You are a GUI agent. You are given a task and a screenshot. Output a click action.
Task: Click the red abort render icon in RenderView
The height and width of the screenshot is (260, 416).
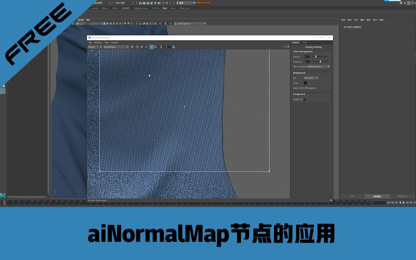coord(281,46)
